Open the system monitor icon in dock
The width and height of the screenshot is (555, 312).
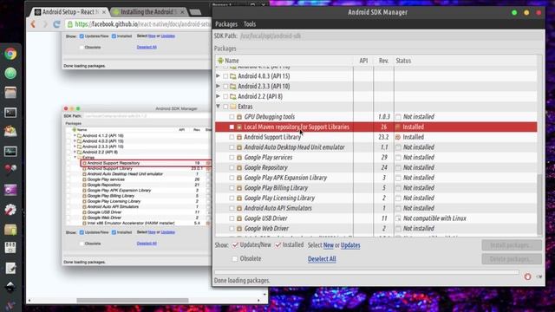[10, 152]
